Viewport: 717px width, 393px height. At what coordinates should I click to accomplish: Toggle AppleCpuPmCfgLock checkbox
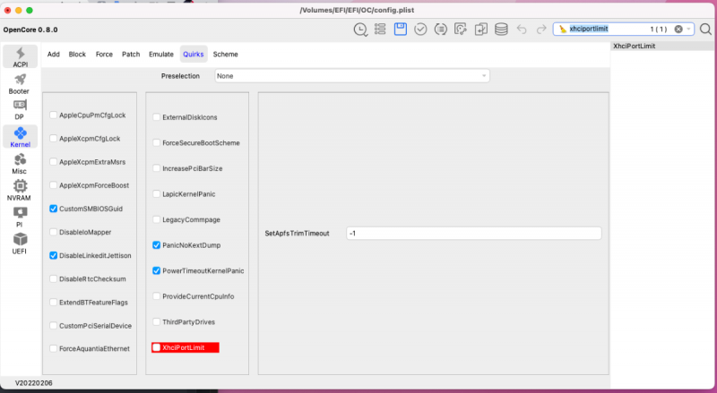[x=54, y=115]
